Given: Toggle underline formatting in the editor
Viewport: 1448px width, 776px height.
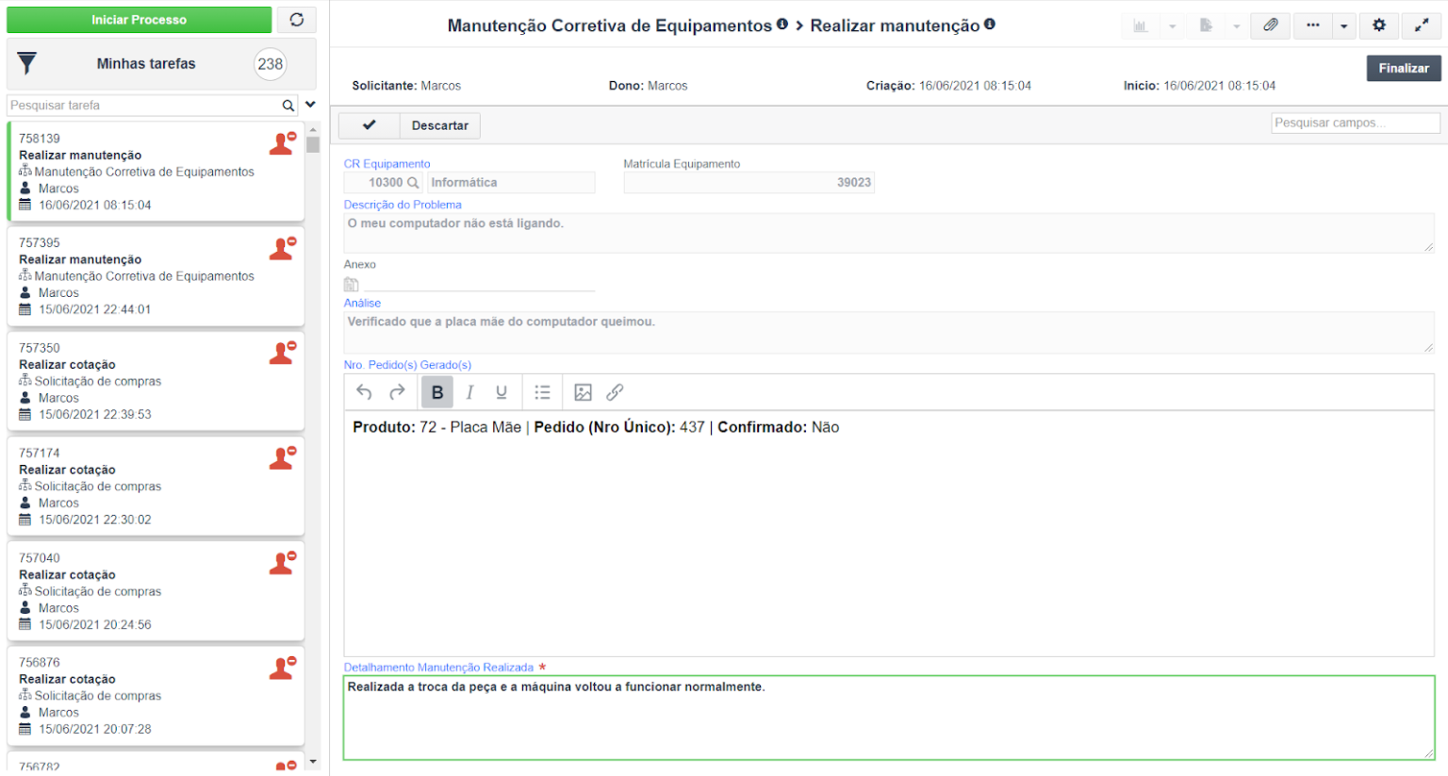Looking at the screenshot, I should click(502, 392).
